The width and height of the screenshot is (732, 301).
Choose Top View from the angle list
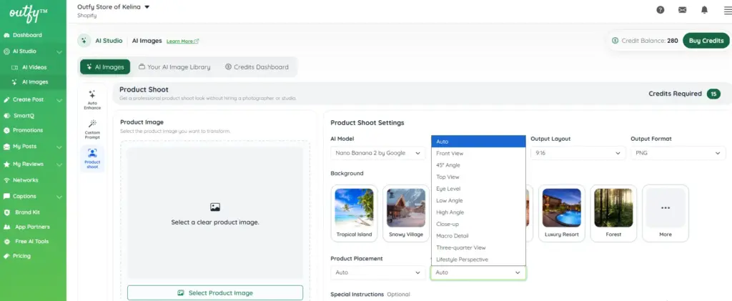(478, 177)
